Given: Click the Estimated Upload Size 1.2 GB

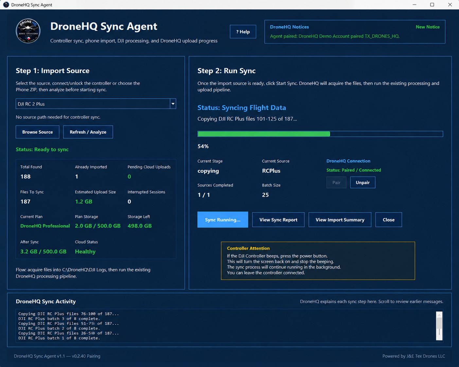Looking at the screenshot, I should [x=83, y=202].
